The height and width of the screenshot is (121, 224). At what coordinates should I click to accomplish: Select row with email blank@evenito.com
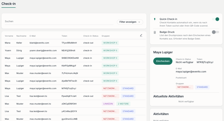click(x=75, y=43)
